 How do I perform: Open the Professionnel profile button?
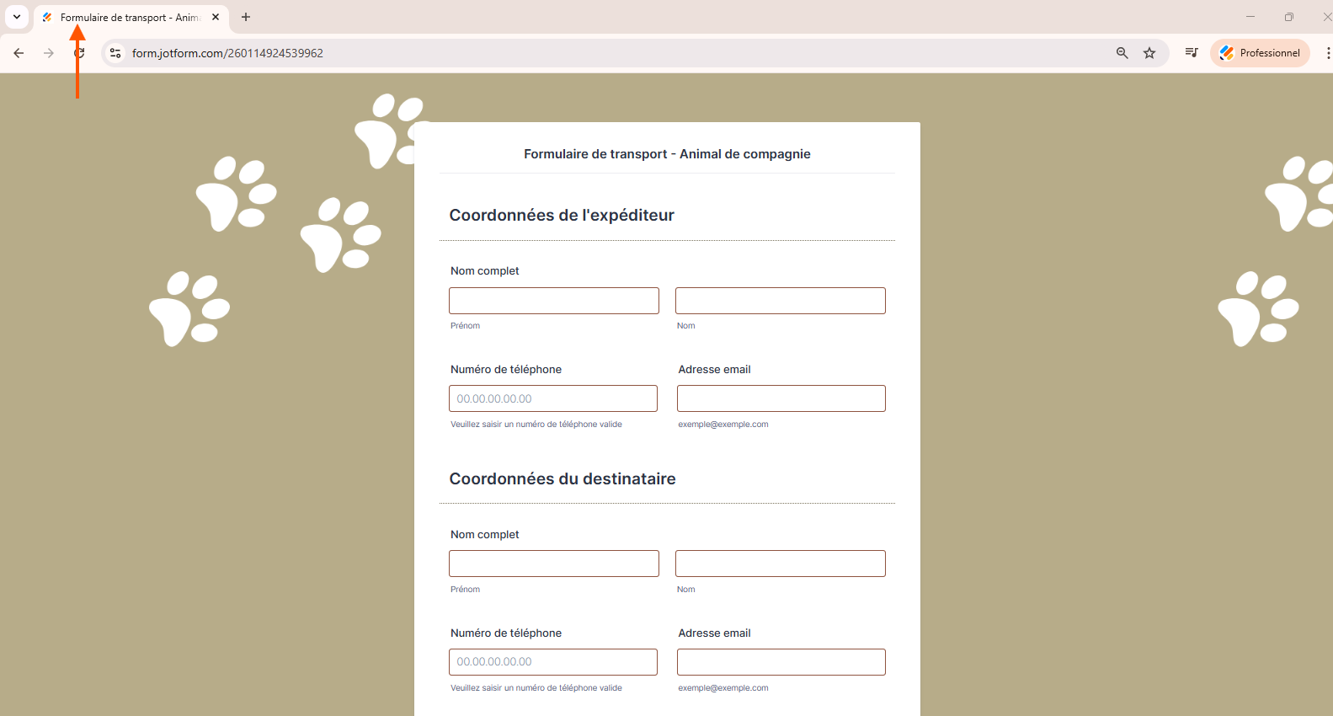pos(1260,53)
